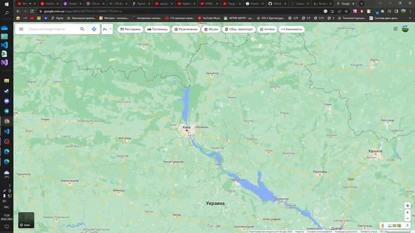Filter by Аптеки chip
Viewport: 415px width, 233px height.
(x=267, y=29)
